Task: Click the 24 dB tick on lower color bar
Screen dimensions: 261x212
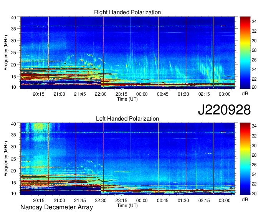Action: coord(254,174)
